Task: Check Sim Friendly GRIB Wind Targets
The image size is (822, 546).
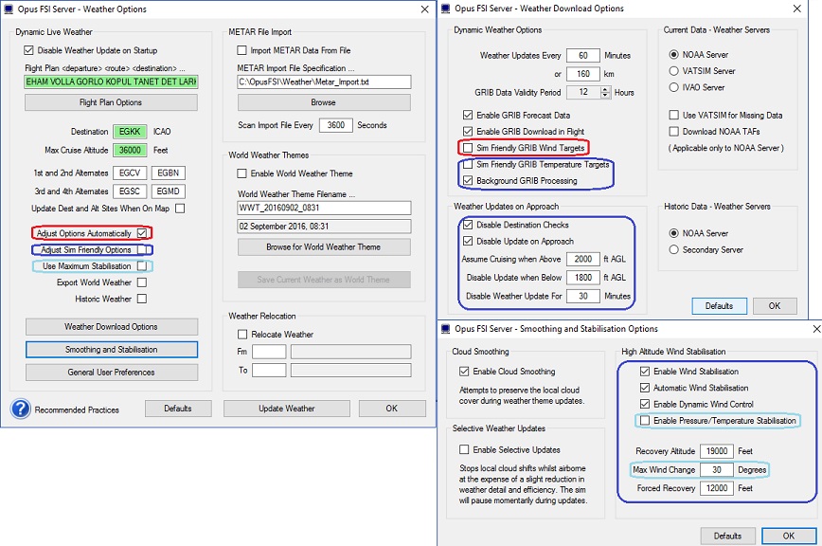Action: click(468, 148)
